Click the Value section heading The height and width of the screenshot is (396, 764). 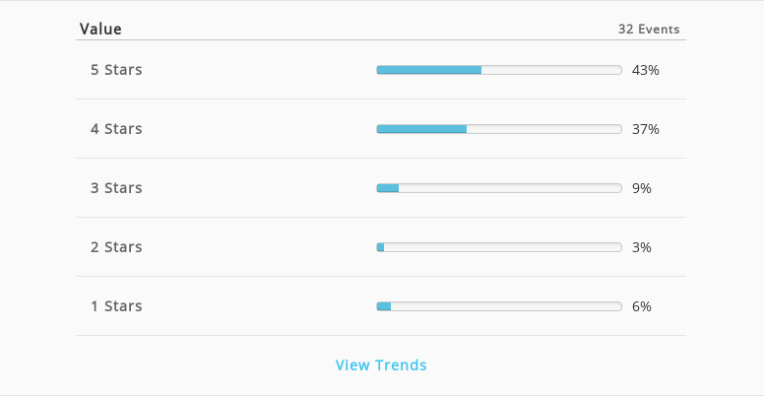[100, 29]
